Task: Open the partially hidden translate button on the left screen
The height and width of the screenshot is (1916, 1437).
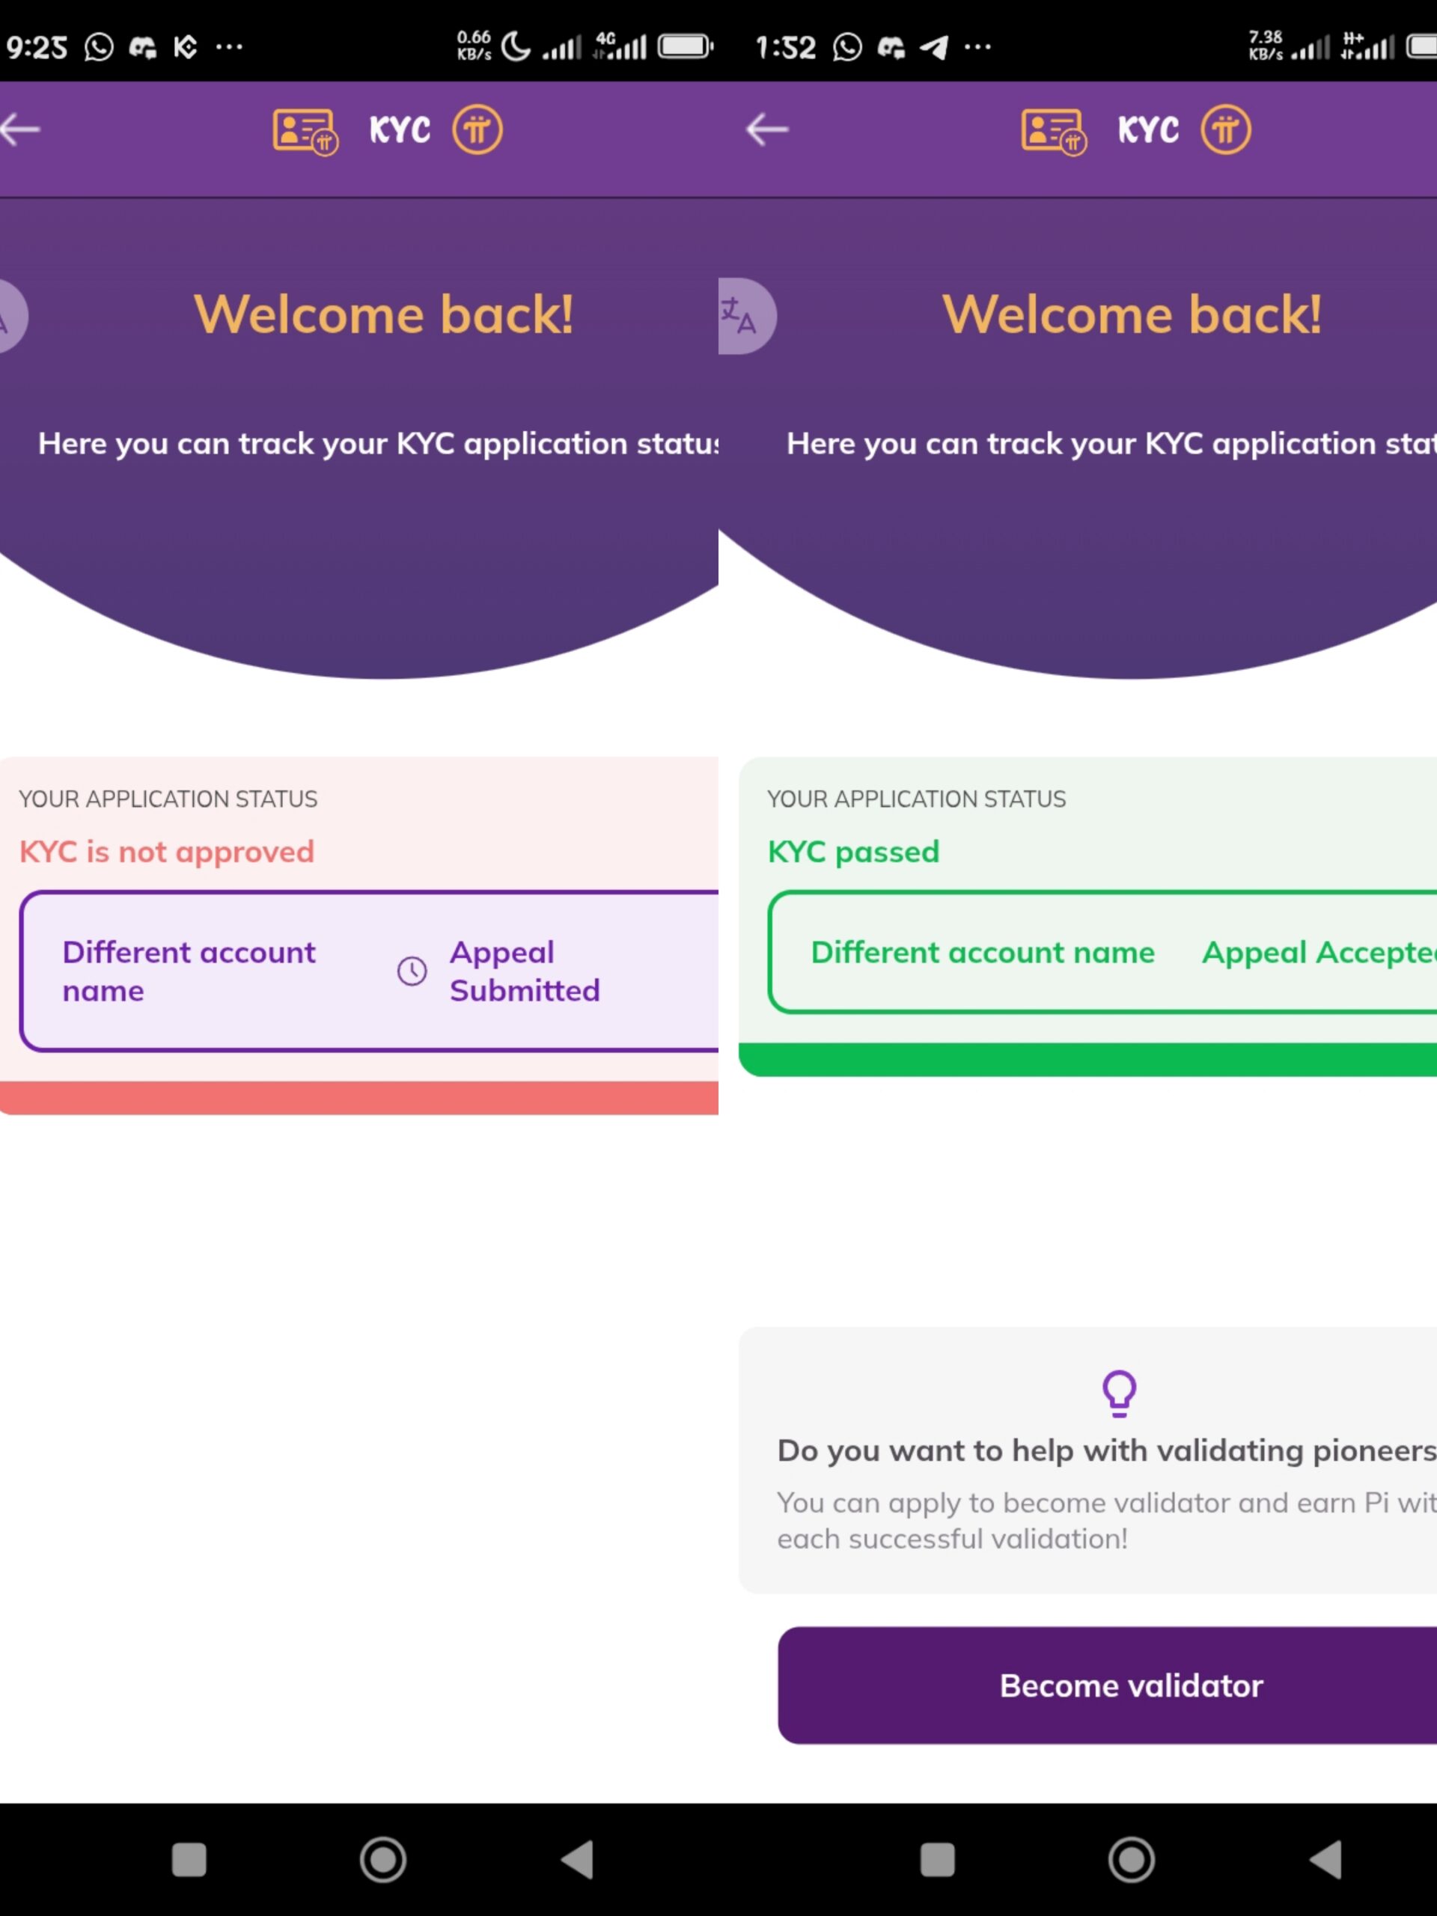Action: click(x=12, y=316)
